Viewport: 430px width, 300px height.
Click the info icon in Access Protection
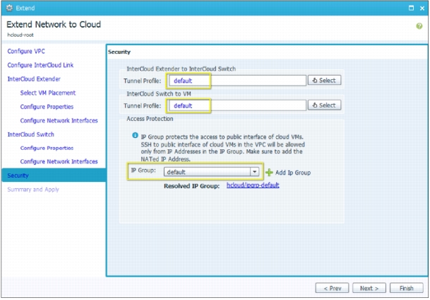pyautogui.click(x=135, y=135)
